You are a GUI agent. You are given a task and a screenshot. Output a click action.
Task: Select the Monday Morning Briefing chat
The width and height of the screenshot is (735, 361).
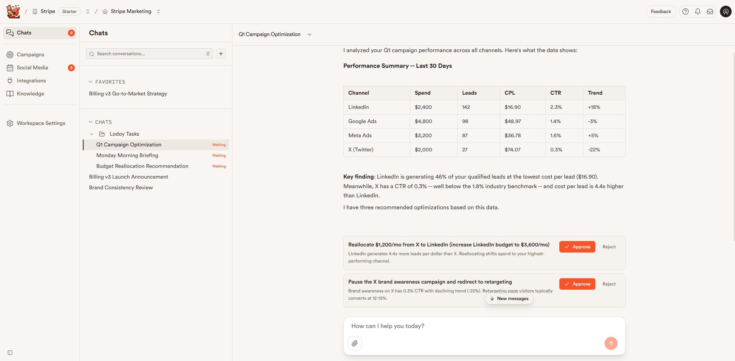coord(127,156)
